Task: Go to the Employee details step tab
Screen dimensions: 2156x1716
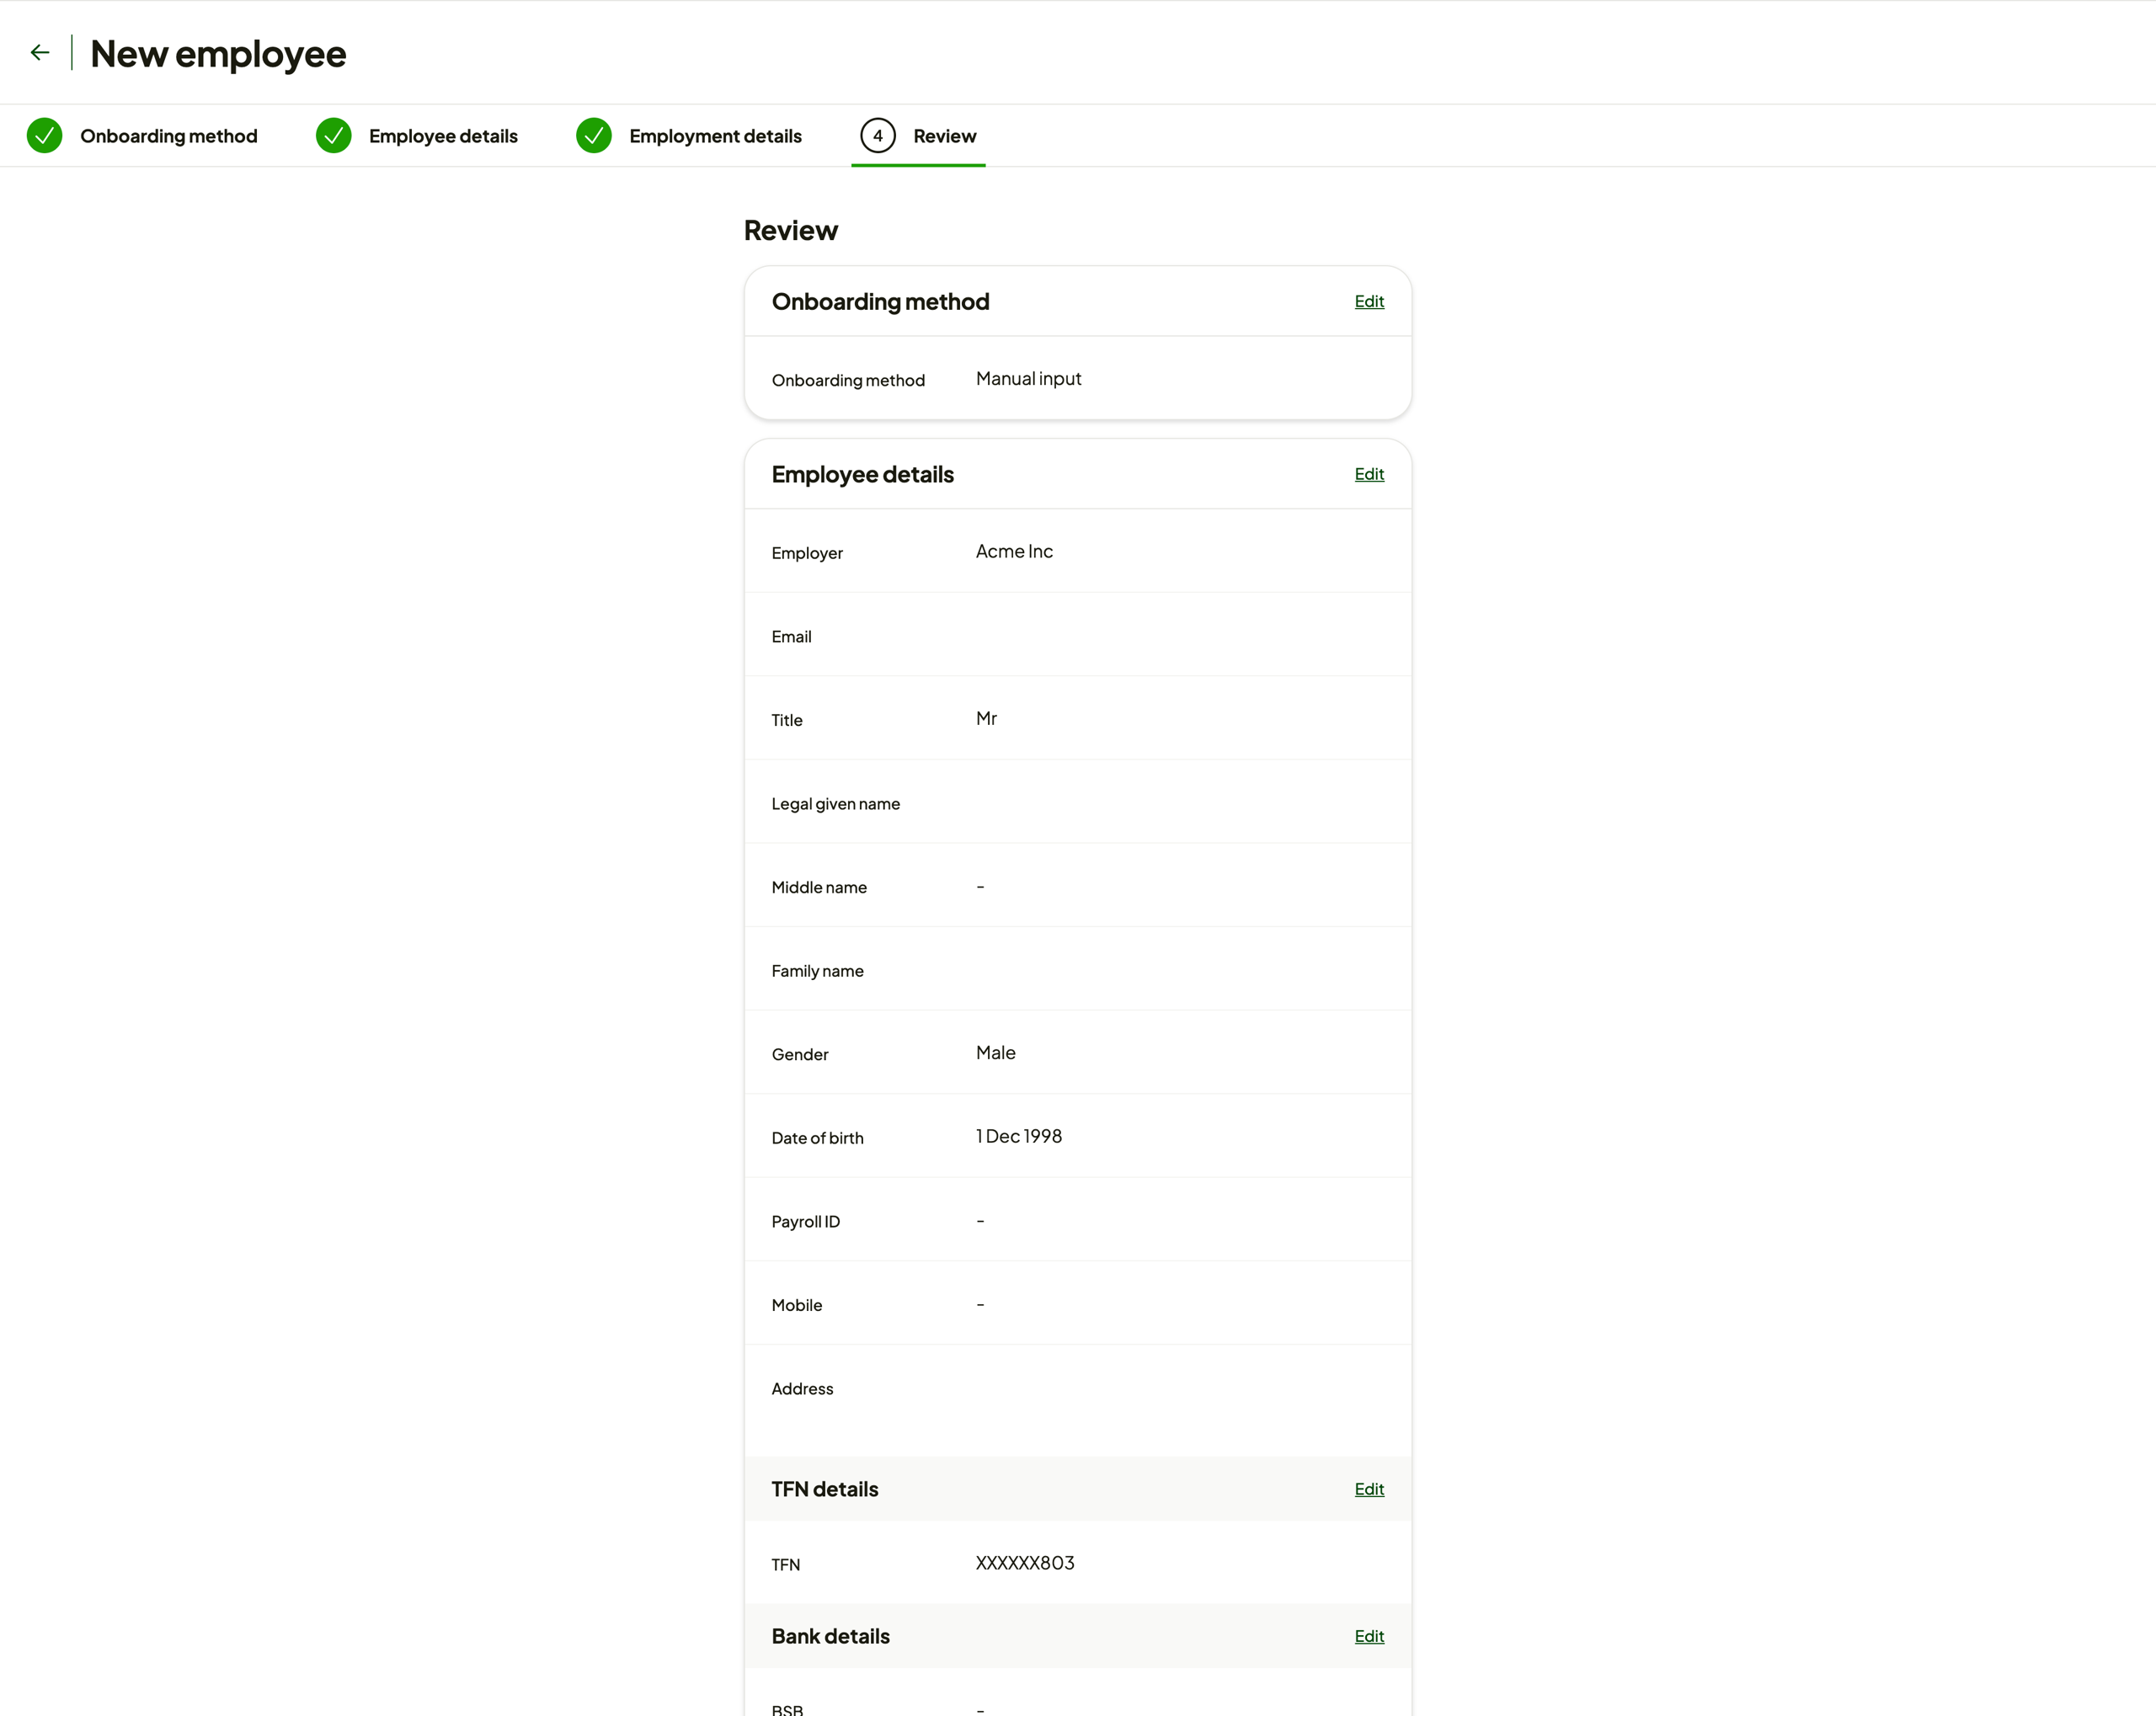Action: pos(443,136)
